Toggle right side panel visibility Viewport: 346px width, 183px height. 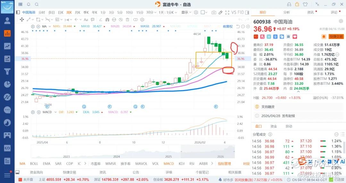247,12
